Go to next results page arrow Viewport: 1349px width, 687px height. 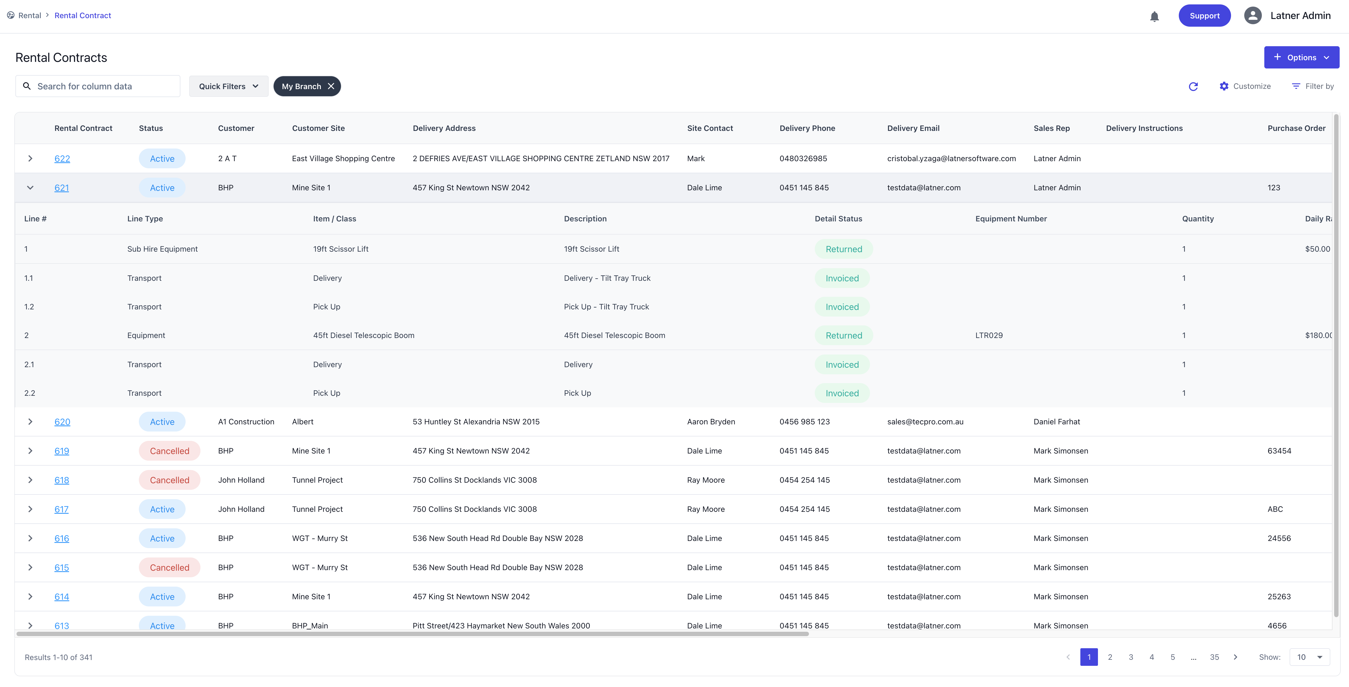tap(1235, 657)
